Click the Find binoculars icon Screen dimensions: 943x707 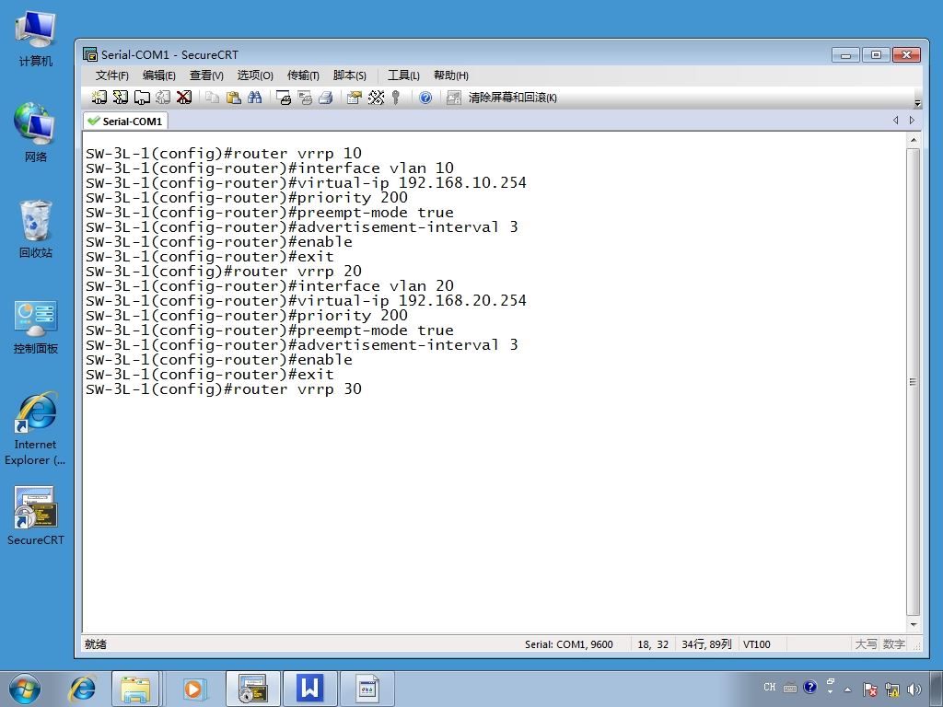254,98
